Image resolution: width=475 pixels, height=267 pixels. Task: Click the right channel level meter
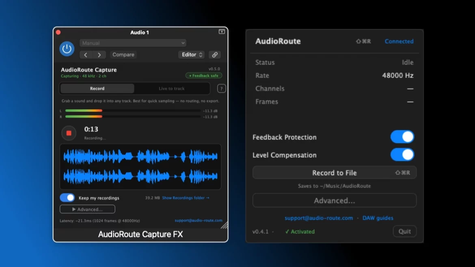[x=133, y=116]
